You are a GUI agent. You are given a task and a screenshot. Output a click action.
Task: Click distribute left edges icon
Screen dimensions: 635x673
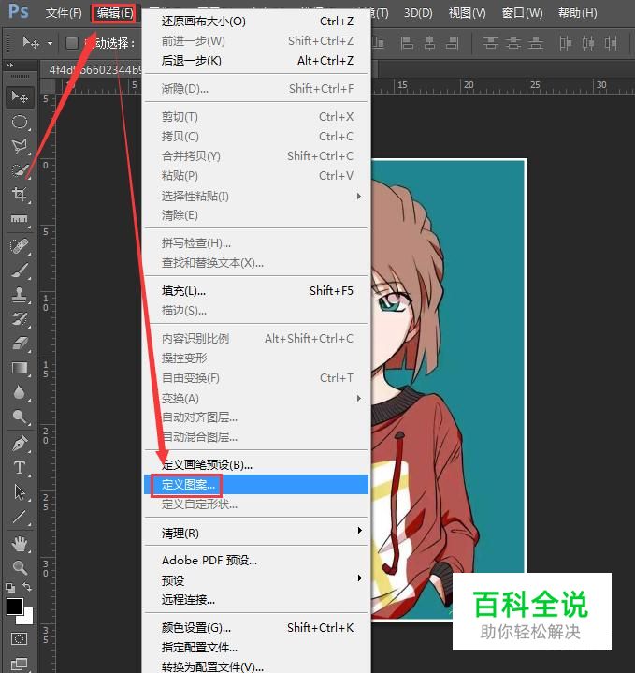point(566,43)
